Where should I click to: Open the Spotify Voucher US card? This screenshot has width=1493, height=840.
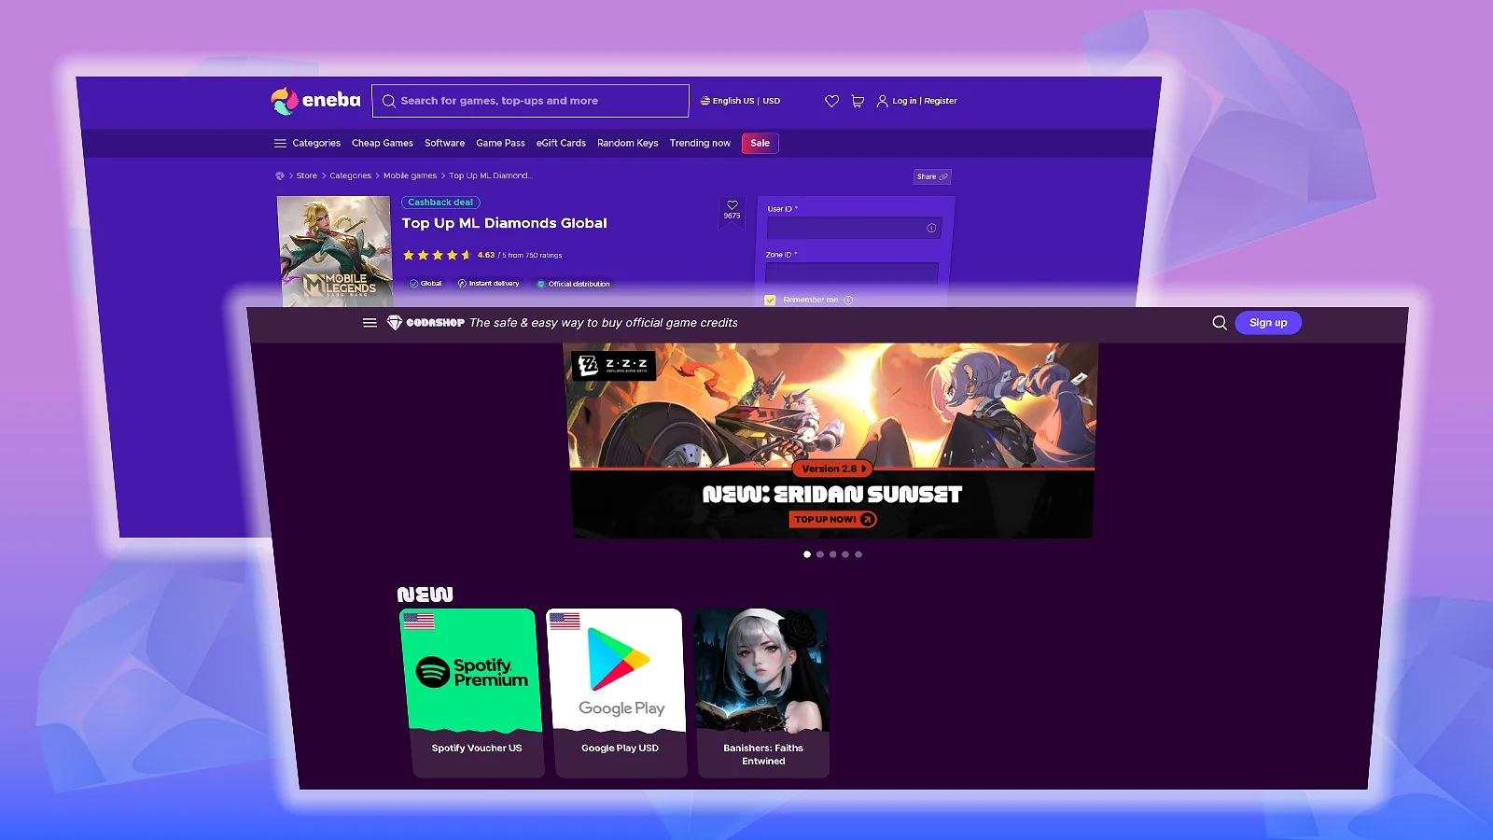click(x=473, y=693)
